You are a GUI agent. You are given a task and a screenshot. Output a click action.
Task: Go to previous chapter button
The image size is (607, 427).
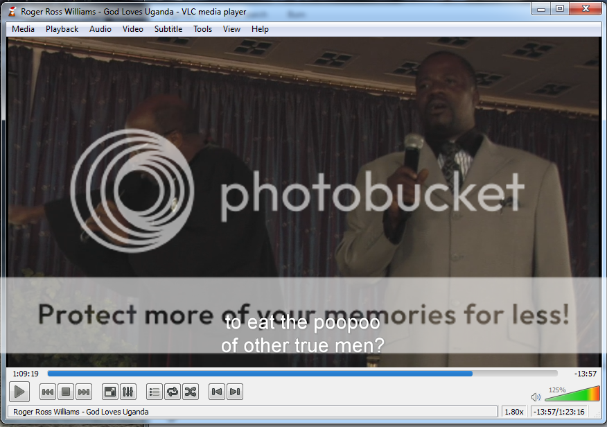pos(217,392)
